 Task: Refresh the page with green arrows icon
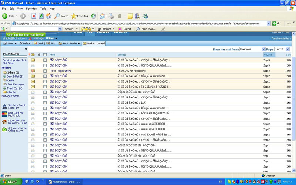(x=41, y=16)
